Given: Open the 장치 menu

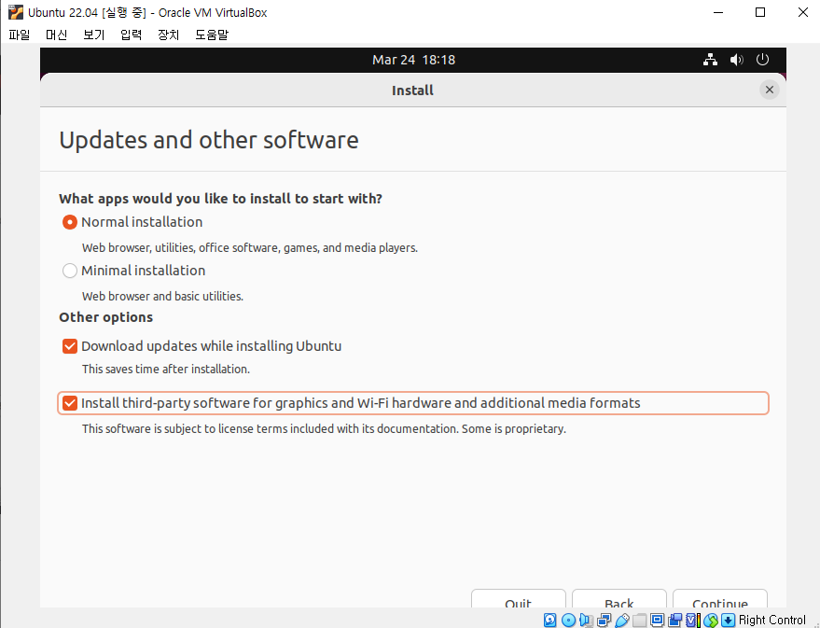Looking at the screenshot, I should click(x=169, y=35).
